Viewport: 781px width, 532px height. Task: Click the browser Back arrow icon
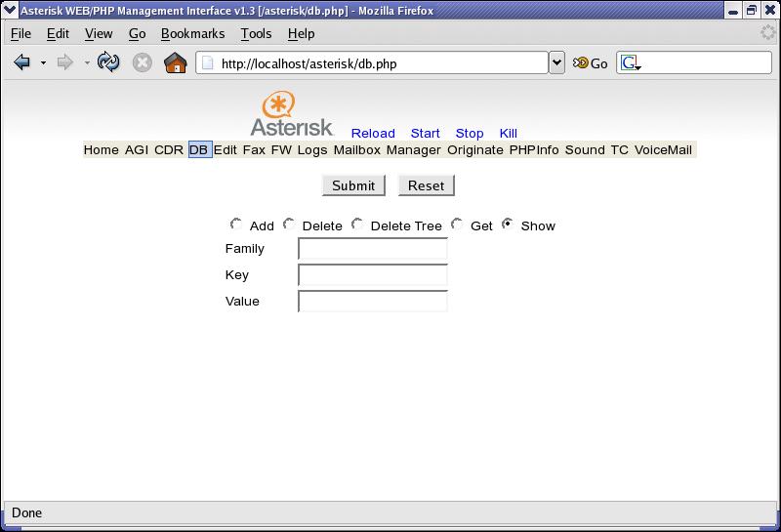pos(21,63)
